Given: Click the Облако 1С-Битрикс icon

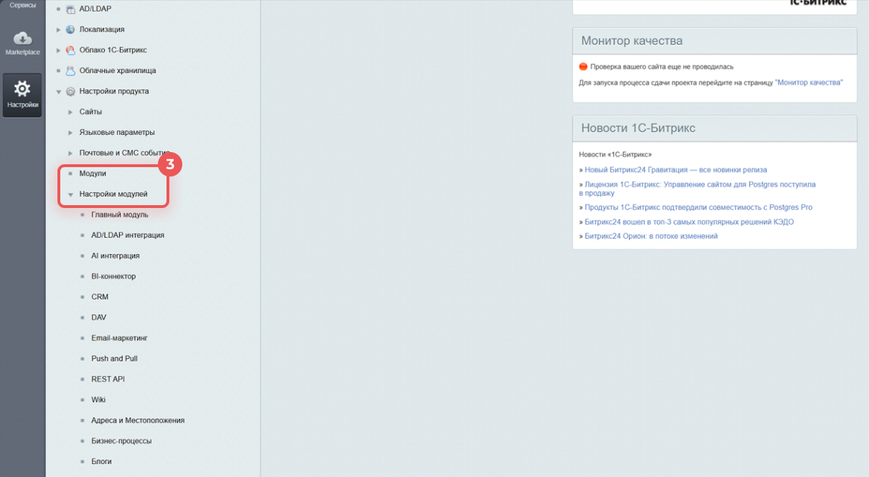Looking at the screenshot, I should (70, 50).
